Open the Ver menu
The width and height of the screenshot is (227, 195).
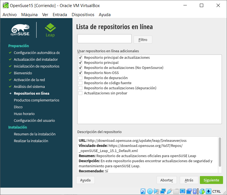pos(45,15)
